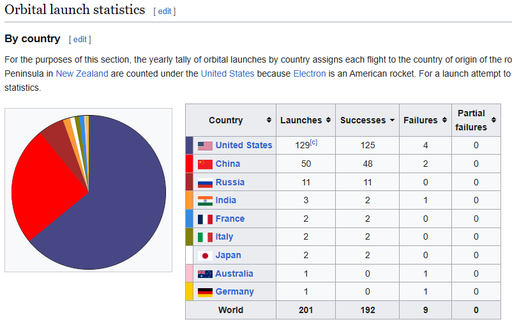The image size is (512, 331).
Task: Sort table by Launches column
Action: coord(328,120)
